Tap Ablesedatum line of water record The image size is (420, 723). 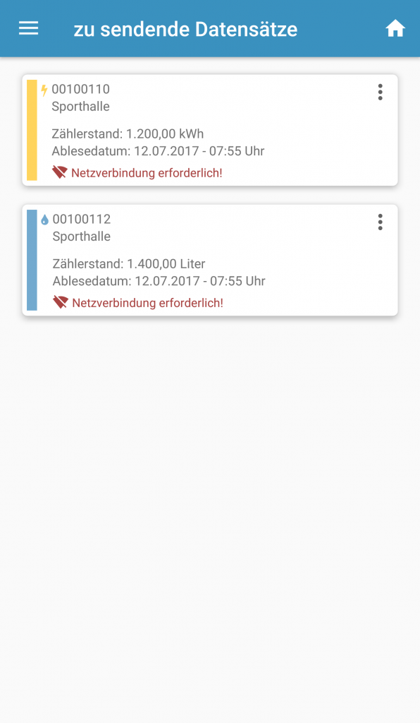pyautogui.click(x=159, y=281)
